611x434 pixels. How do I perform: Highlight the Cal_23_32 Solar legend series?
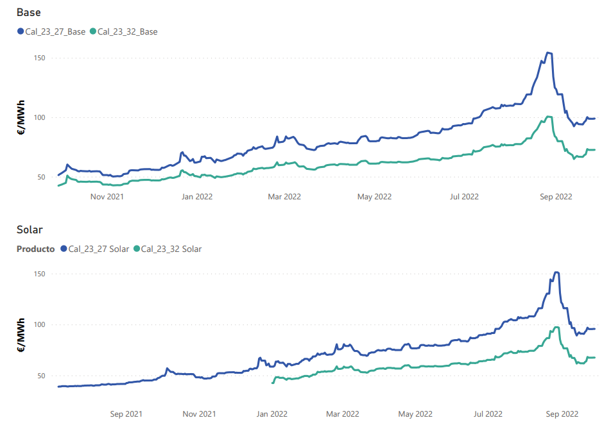click(x=171, y=249)
